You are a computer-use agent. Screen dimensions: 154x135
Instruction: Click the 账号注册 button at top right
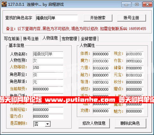(132, 18)
